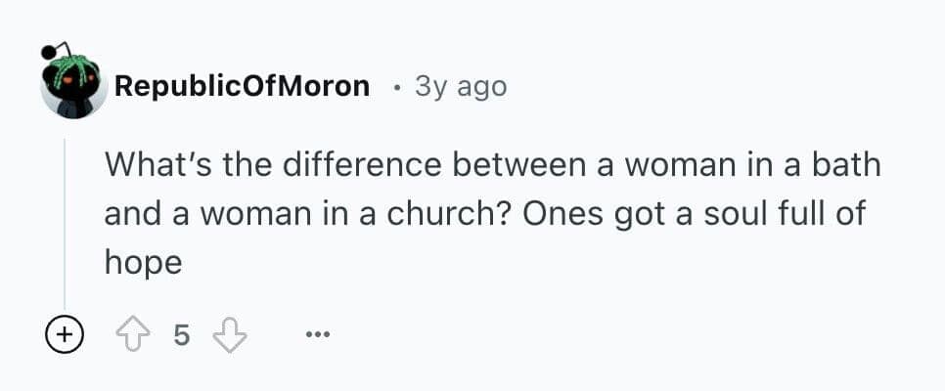
Task: Click the dot separator before the timestamp
Action: click(x=396, y=86)
